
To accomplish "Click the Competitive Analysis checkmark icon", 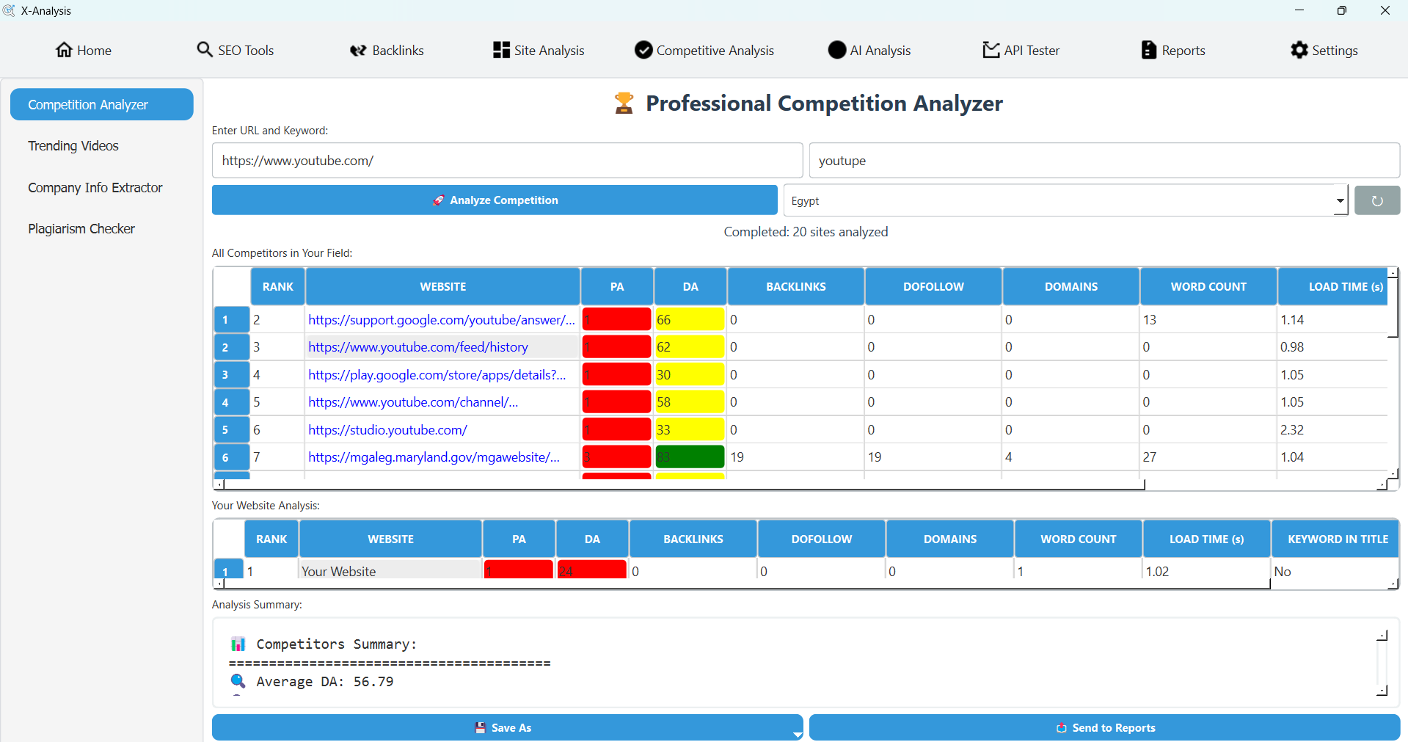I will (x=643, y=50).
